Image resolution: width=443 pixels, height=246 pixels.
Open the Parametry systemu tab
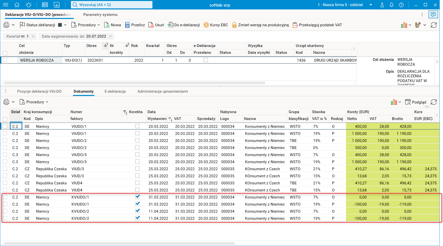click(100, 15)
